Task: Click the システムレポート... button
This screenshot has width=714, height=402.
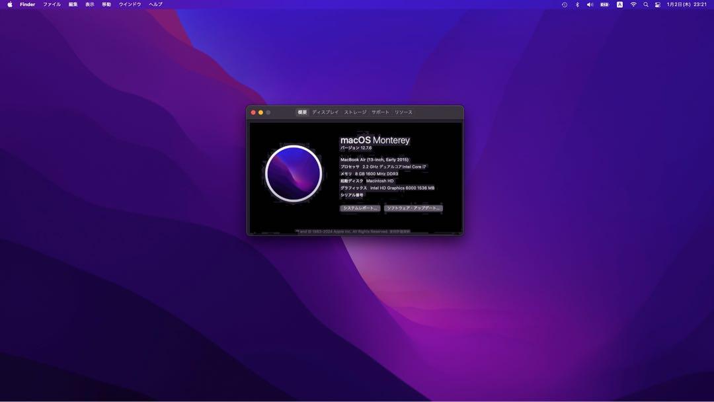Action: [360, 208]
